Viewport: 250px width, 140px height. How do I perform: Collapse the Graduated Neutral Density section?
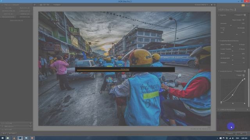point(219,41)
